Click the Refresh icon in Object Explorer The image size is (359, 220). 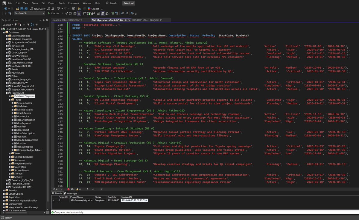32,25
